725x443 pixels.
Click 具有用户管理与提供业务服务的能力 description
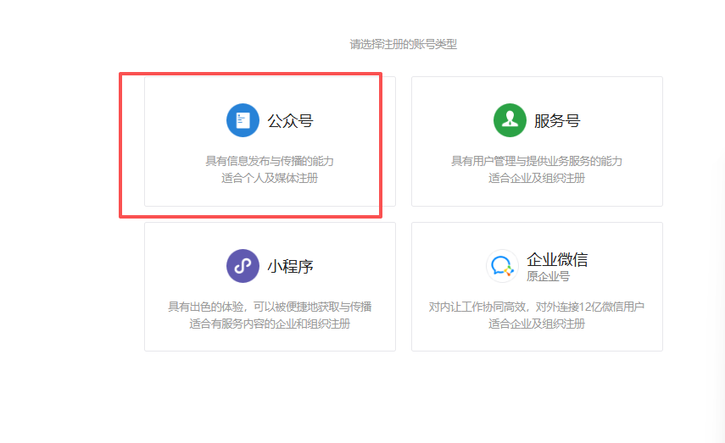(537, 161)
